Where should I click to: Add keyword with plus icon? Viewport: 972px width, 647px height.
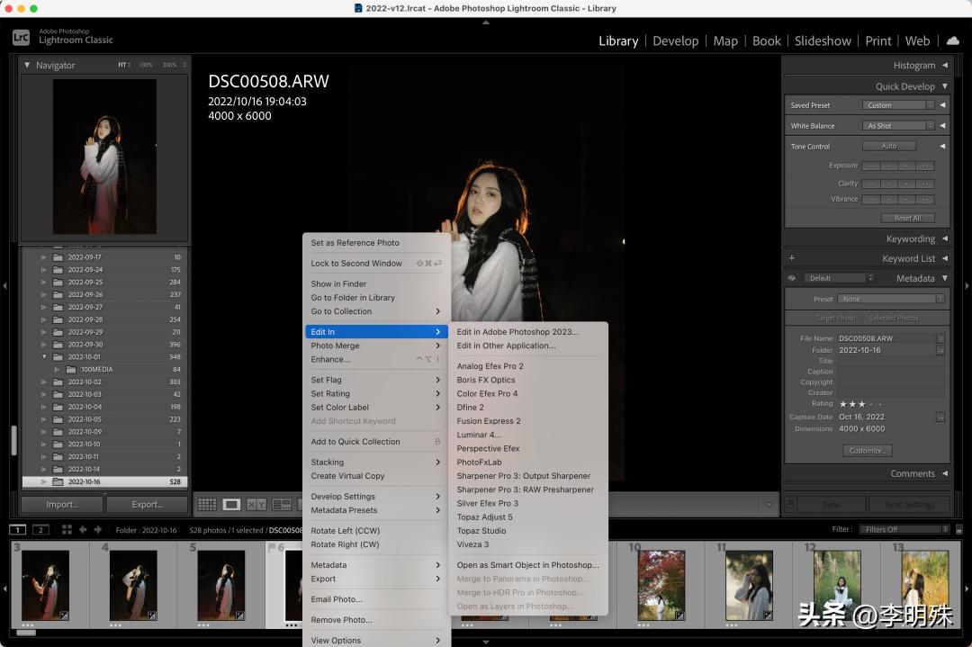(792, 258)
